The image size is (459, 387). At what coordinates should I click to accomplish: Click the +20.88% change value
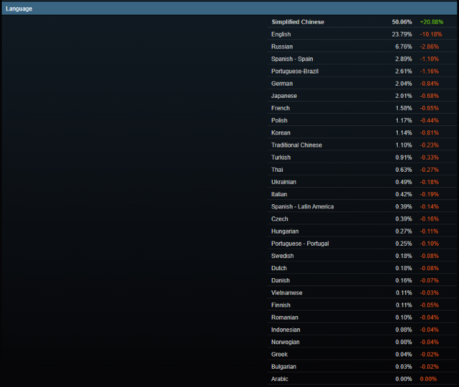click(431, 22)
